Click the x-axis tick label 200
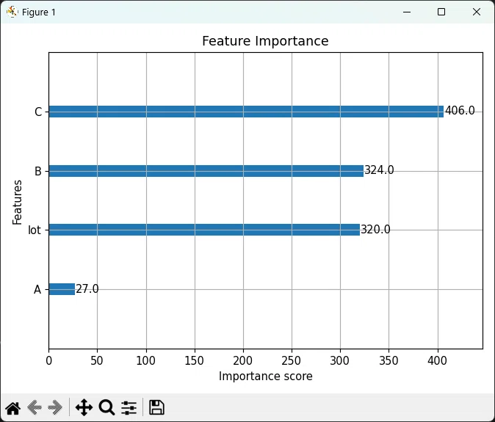This screenshot has height=422, width=495. [243, 360]
